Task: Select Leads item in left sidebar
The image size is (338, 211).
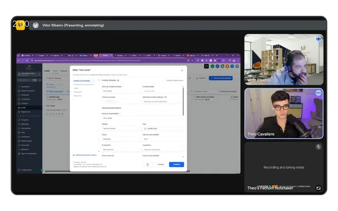Action: pos(29,108)
